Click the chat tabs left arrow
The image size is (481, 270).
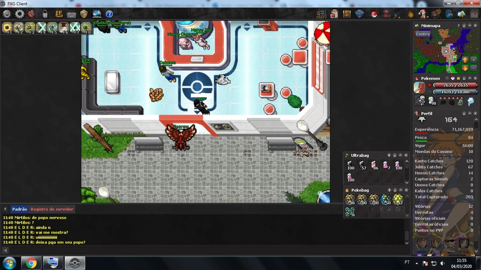click(5, 209)
